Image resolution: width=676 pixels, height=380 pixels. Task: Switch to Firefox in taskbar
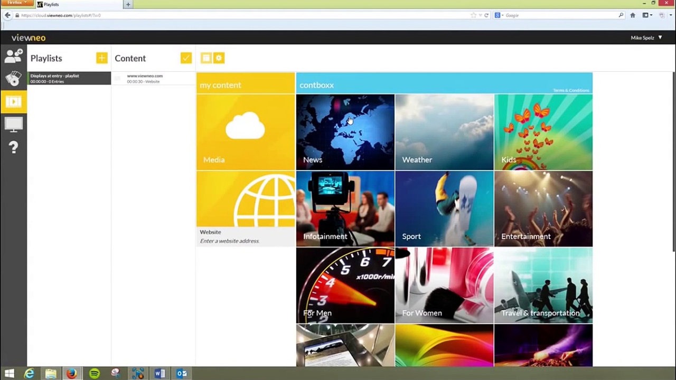[x=71, y=374]
